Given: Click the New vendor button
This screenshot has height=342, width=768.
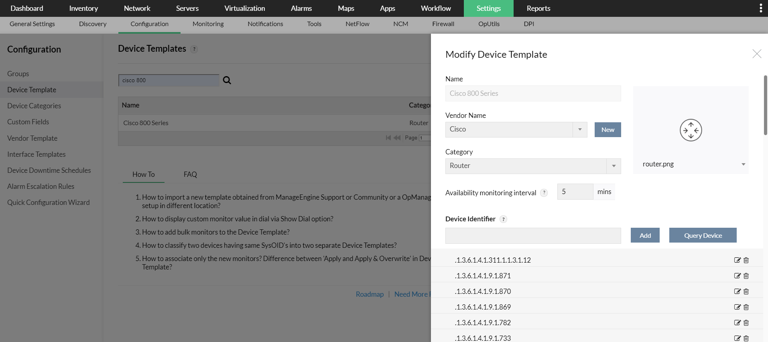Looking at the screenshot, I should tap(607, 130).
